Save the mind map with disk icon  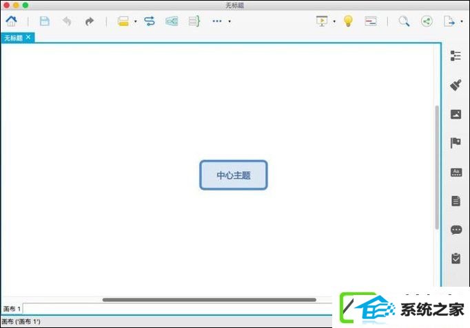point(44,21)
